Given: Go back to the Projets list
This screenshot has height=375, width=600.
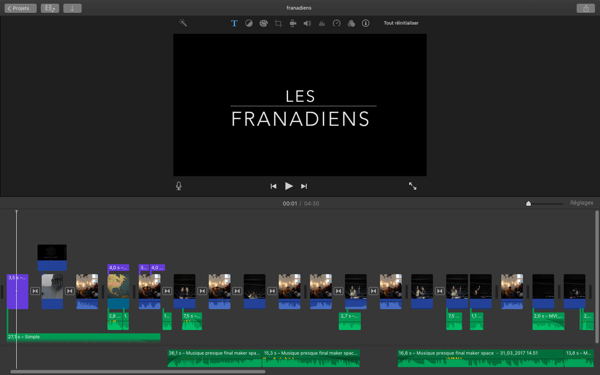Looking at the screenshot, I should point(20,8).
